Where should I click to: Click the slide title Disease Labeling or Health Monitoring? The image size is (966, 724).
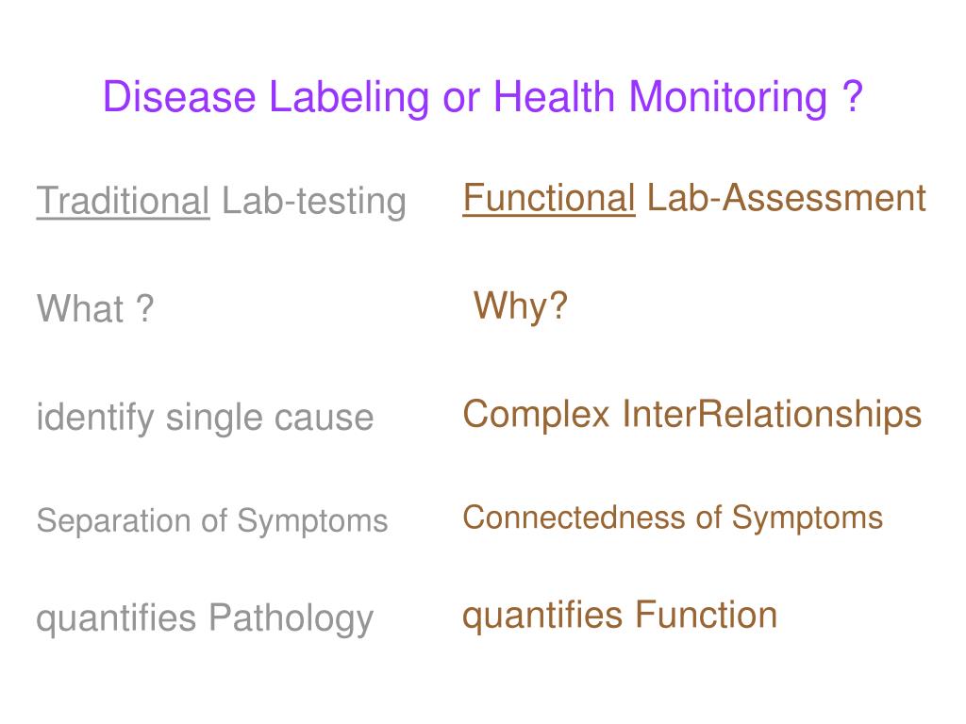pos(482,97)
